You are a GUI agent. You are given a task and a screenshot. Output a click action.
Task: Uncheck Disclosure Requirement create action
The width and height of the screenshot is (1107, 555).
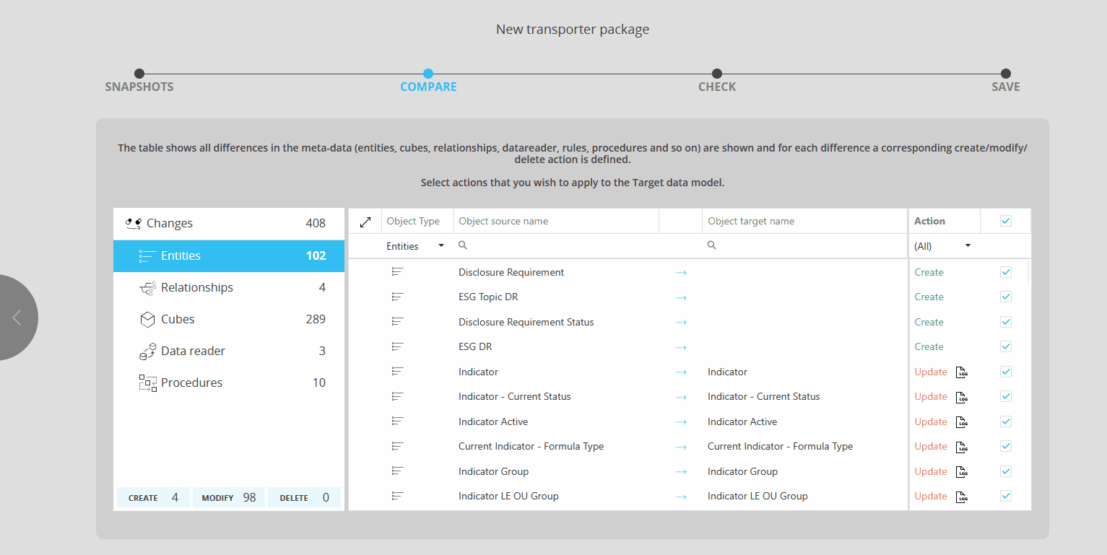[x=1005, y=272]
